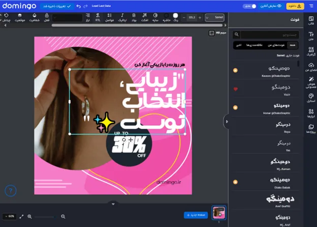Click the blue help question mark icon
The image size is (317, 227).
point(11,190)
